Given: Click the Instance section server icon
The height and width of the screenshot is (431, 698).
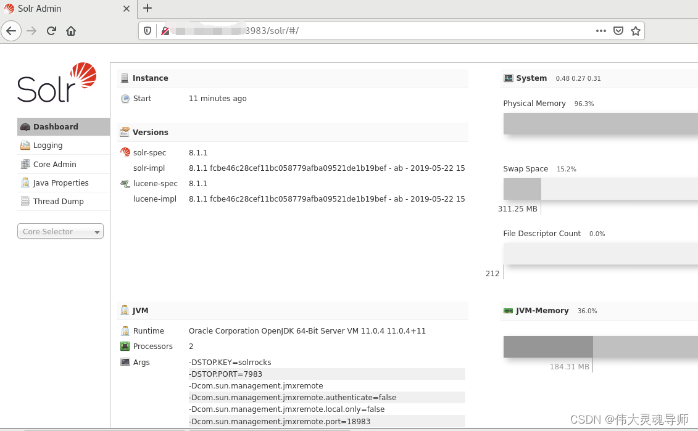Looking at the screenshot, I should coord(125,78).
